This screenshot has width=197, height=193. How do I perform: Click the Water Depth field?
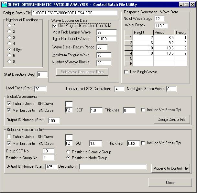coord(161,26)
